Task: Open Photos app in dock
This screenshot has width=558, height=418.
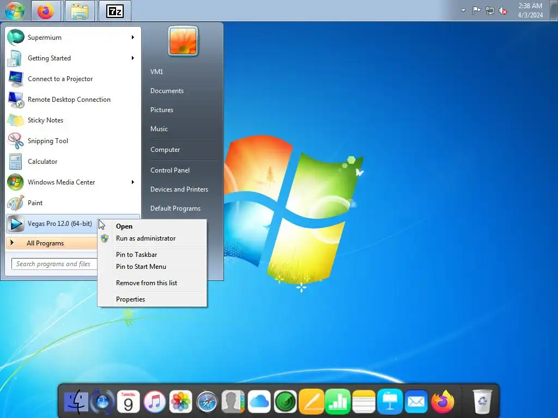Action: (x=181, y=402)
